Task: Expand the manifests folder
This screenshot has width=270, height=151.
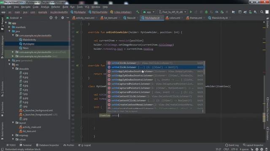Action: [x=9, y=27]
